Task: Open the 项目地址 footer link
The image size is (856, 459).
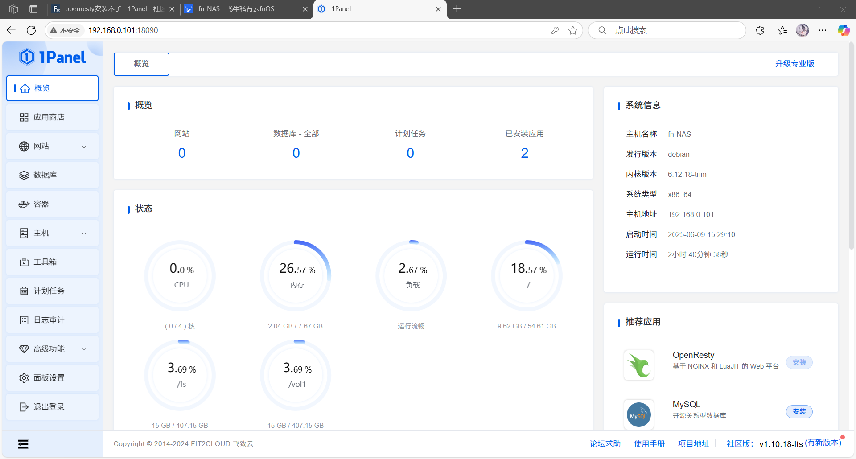Action: point(693,444)
